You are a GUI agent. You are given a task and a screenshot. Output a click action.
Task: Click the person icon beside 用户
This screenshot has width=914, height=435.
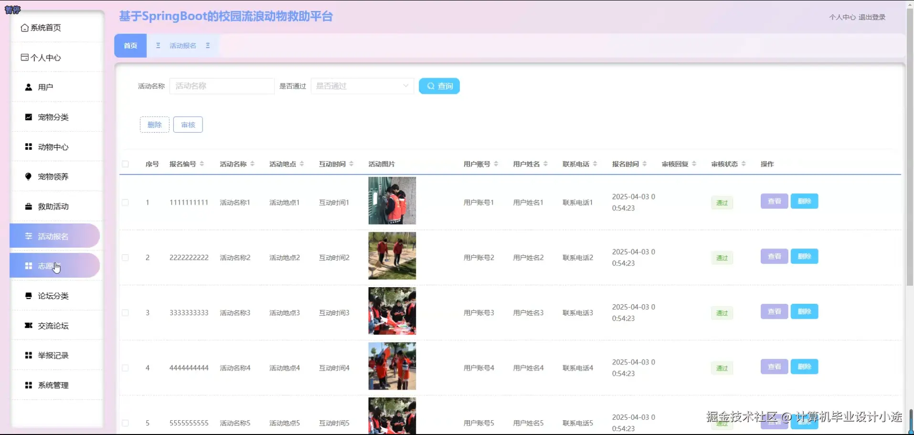29,87
